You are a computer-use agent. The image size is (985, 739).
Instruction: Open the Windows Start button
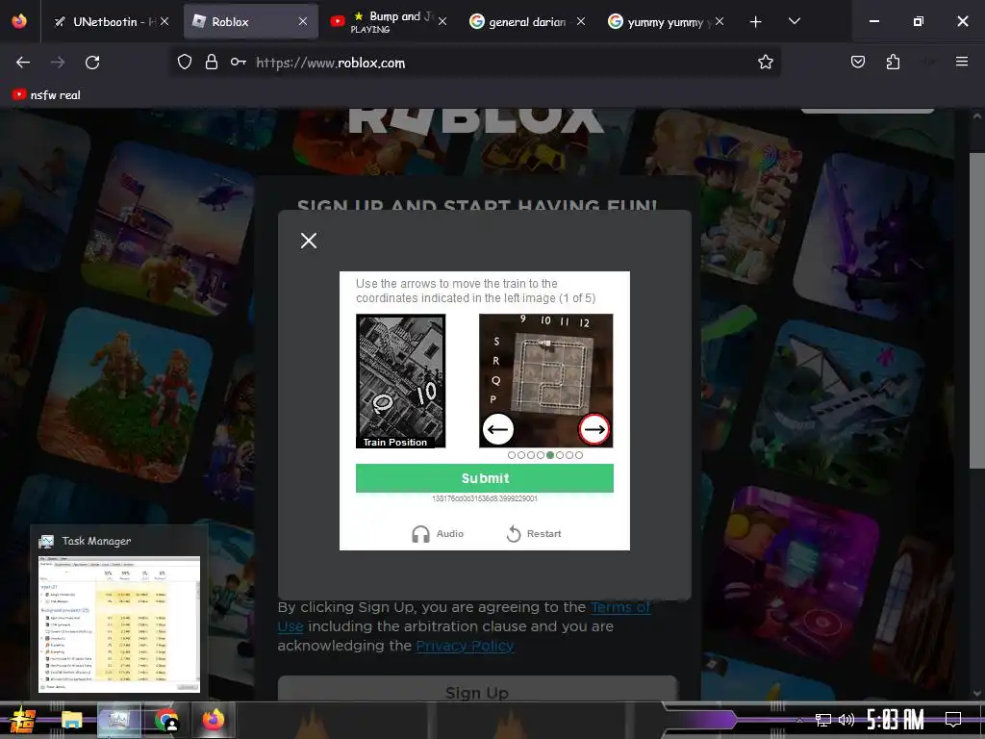tap(23, 720)
